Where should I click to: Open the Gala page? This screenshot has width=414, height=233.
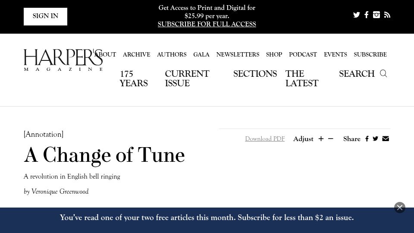(x=201, y=54)
